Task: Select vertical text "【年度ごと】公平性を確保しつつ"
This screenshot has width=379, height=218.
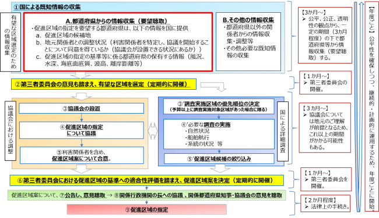Action: (x=372, y=106)
